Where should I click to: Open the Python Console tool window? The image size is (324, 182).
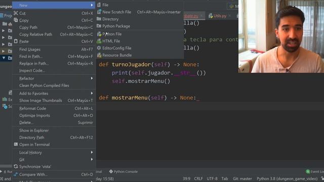pyautogui.click(x=124, y=172)
